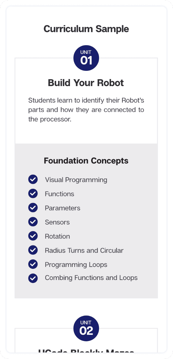Image resolution: width=173 pixels, height=359 pixels.
Task: Click the checkmark icon beside Functions
Action: 33,194
